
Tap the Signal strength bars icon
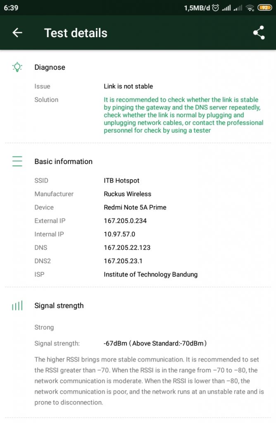(x=17, y=306)
